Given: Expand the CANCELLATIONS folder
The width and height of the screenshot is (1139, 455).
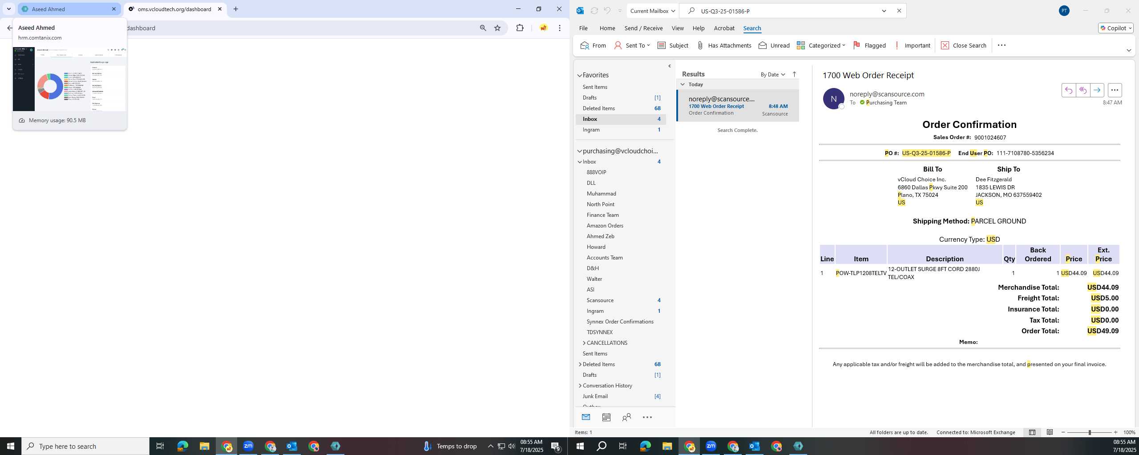Looking at the screenshot, I should (584, 343).
